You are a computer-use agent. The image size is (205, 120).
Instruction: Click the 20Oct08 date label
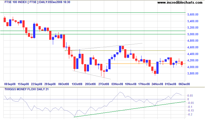(x=90, y=84)
